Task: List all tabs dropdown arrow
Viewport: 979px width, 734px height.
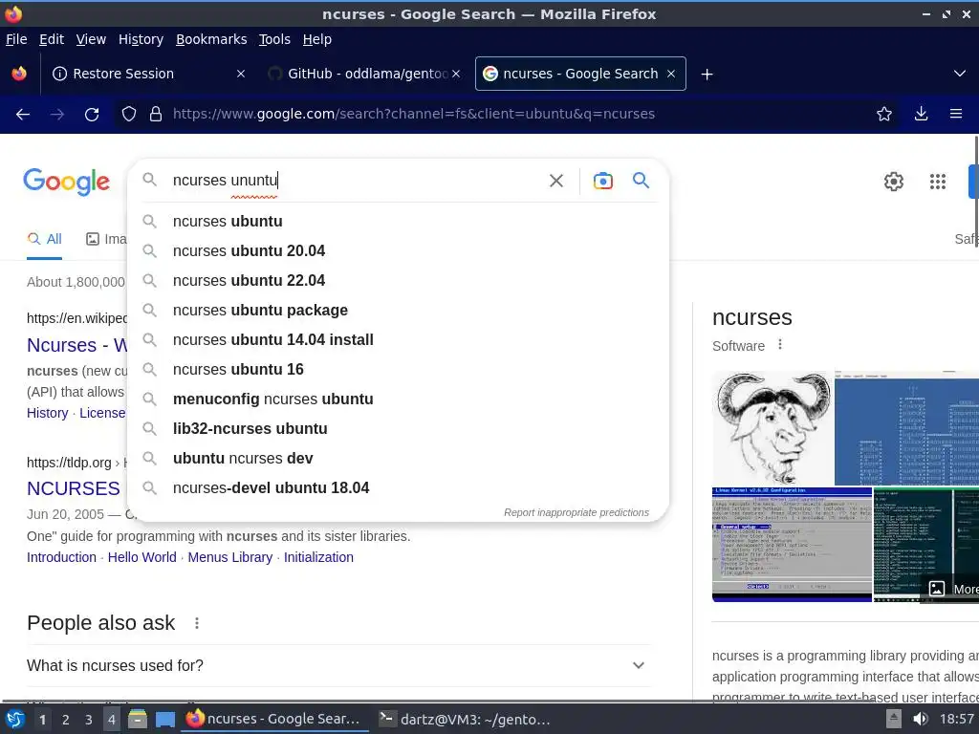Action: 960,74
